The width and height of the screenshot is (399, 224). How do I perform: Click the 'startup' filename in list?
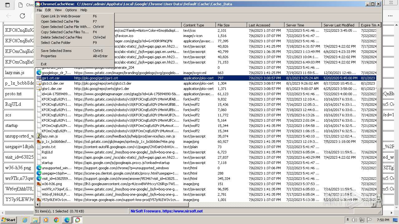(47, 163)
